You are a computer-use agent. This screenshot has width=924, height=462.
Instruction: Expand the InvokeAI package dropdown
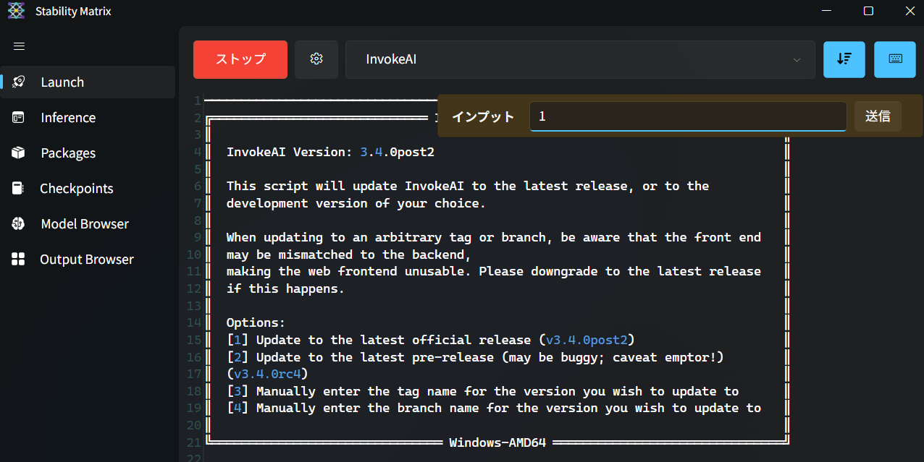coord(579,59)
